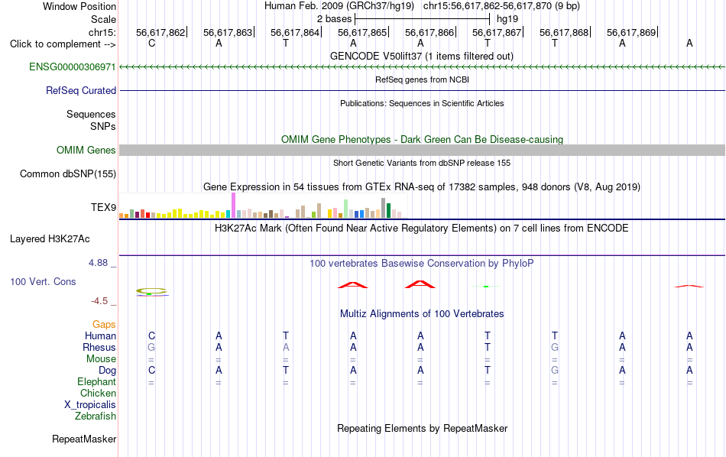Image resolution: width=726 pixels, height=457 pixels.
Task: Click the tall magenta bar in TEX9 chart
Action: point(233,205)
